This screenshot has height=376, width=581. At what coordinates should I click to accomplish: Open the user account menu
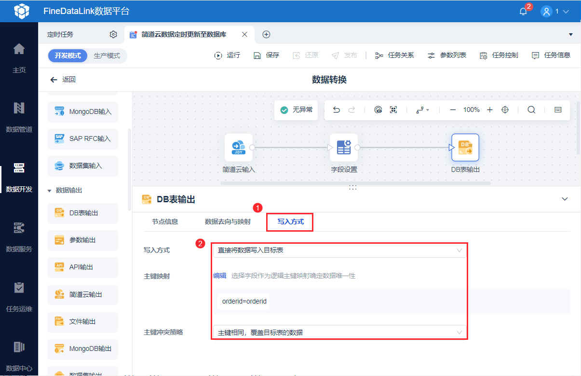click(555, 11)
